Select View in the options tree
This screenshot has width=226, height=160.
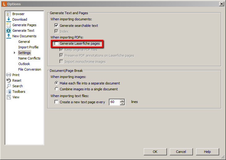[x=16, y=97]
